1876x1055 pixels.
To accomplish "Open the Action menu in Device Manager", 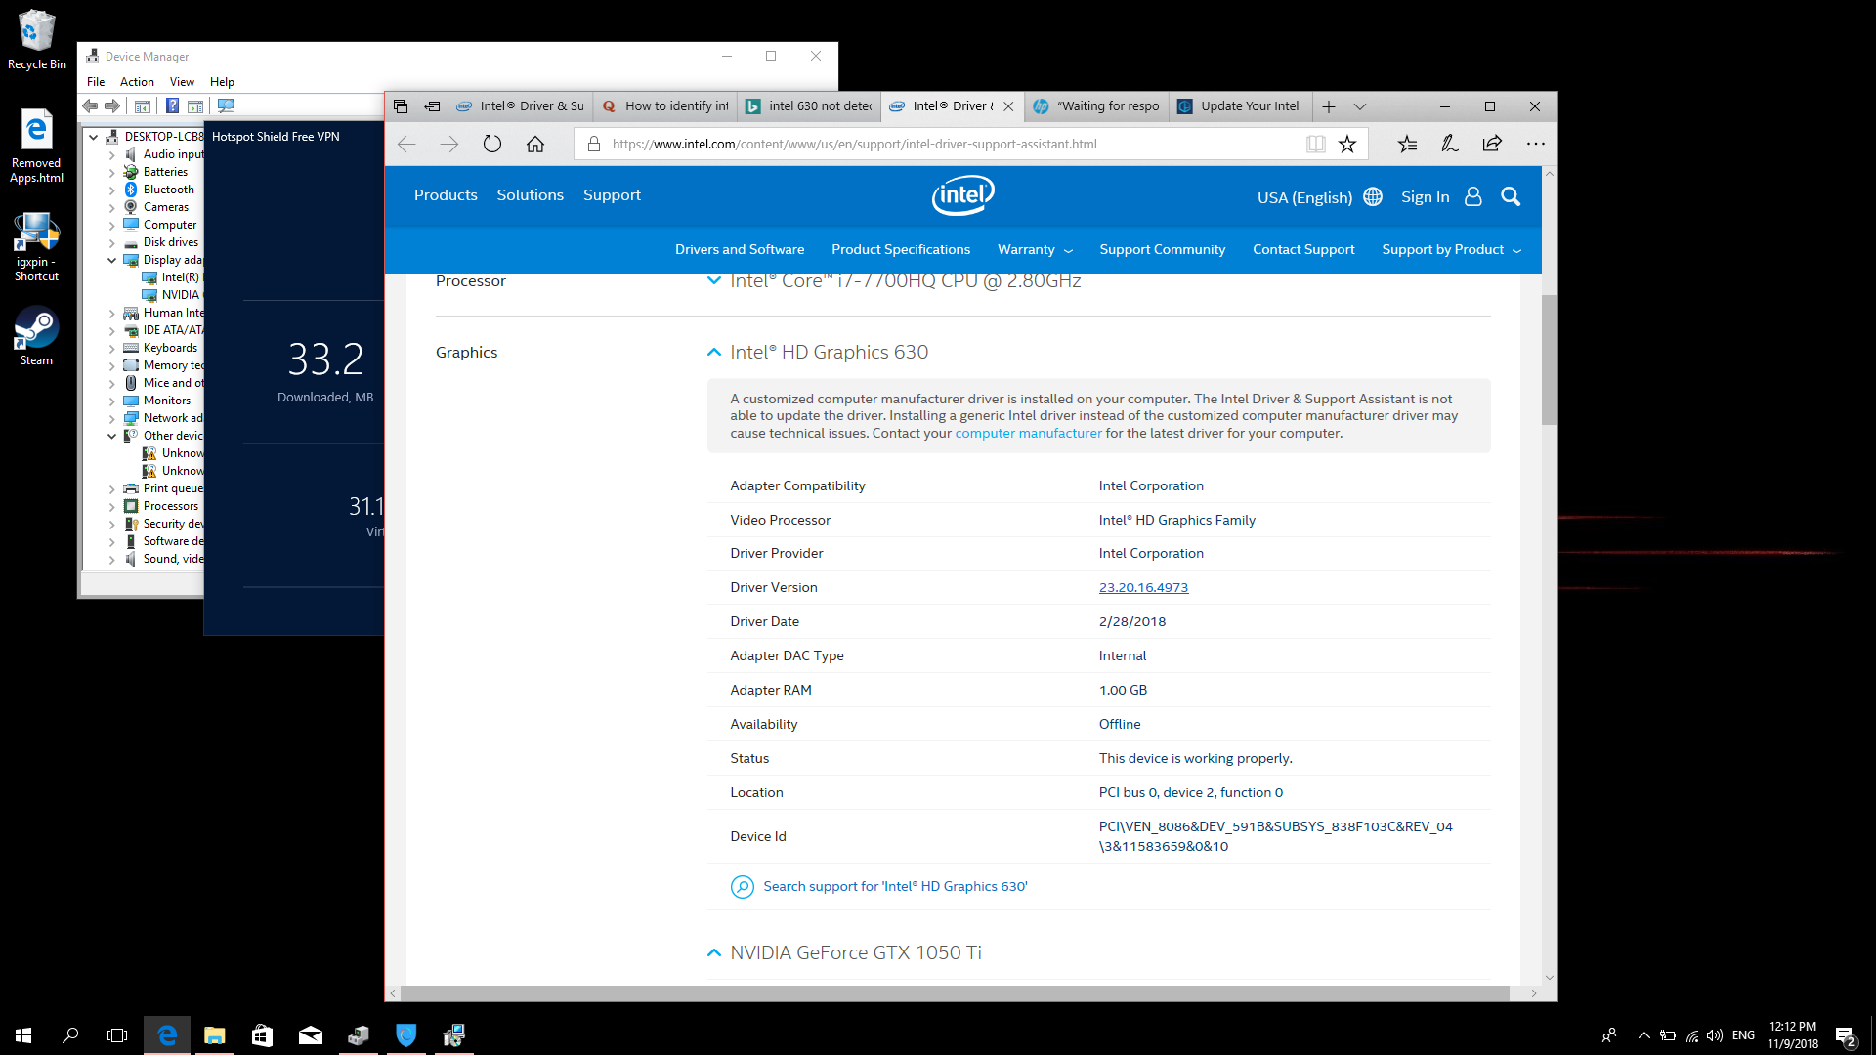I will point(137,82).
